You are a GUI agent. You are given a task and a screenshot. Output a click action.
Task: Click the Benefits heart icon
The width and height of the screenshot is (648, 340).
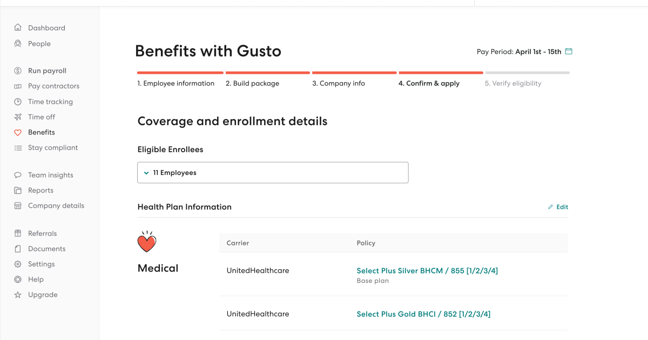(x=18, y=133)
